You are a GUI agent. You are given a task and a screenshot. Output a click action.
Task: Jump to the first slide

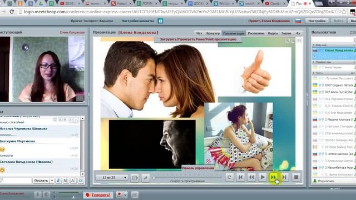[x=240, y=177]
